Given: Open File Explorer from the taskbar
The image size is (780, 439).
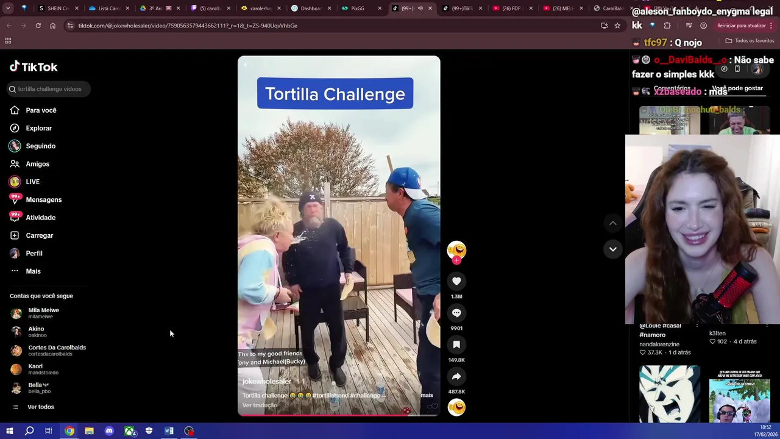Looking at the screenshot, I should 89,431.
